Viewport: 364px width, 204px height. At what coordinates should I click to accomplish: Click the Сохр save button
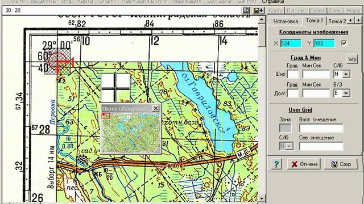click(341, 164)
